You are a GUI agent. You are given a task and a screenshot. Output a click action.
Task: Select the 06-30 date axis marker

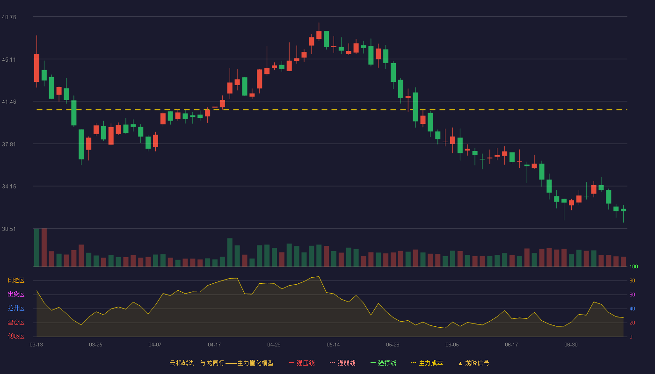571,345
